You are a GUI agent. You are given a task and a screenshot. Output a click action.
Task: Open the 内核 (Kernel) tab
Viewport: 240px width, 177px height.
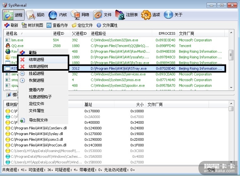point(58,15)
